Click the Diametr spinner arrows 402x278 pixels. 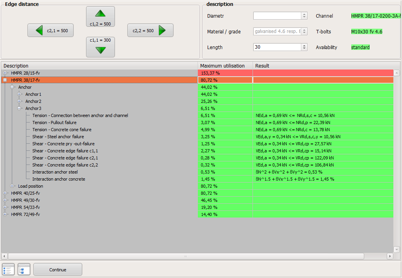[304, 16]
